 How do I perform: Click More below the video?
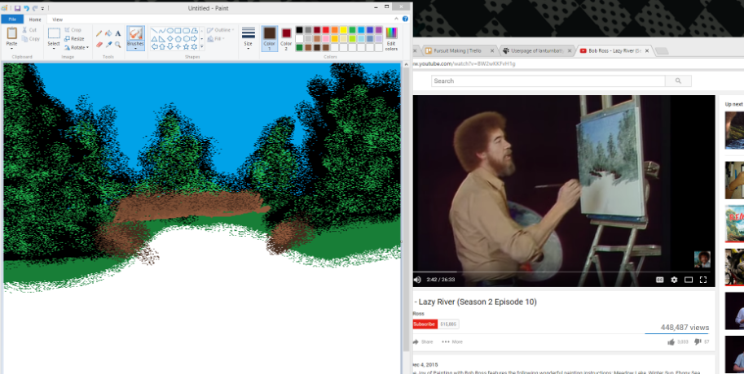click(x=452, y=341)
